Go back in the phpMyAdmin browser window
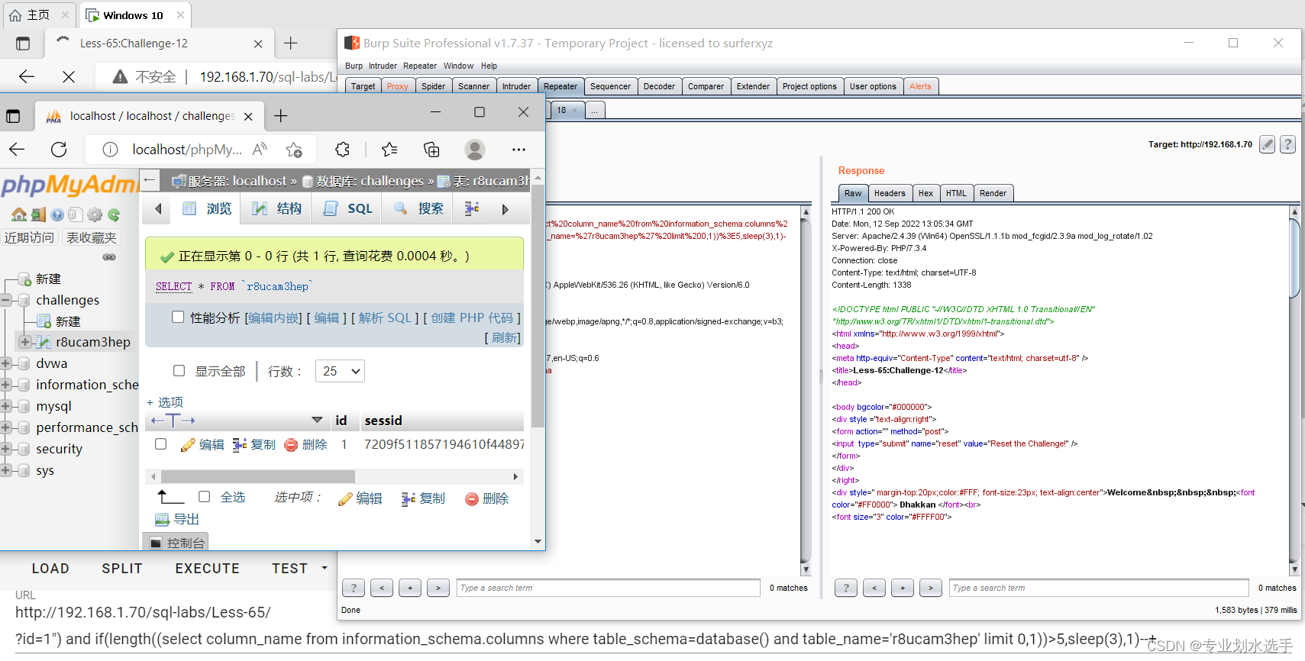Screen dimensions: 1305x661 (x=17, y=150)
